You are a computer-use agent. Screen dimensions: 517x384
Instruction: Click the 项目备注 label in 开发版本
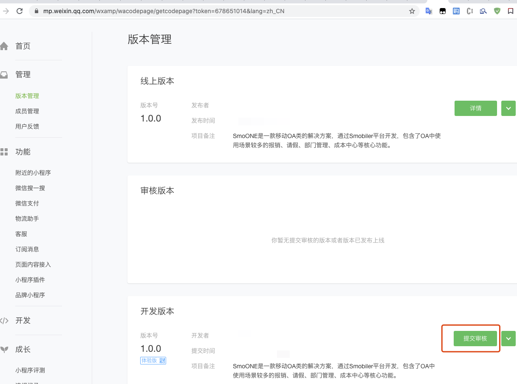pyautogui.click(x=203, y=366)
